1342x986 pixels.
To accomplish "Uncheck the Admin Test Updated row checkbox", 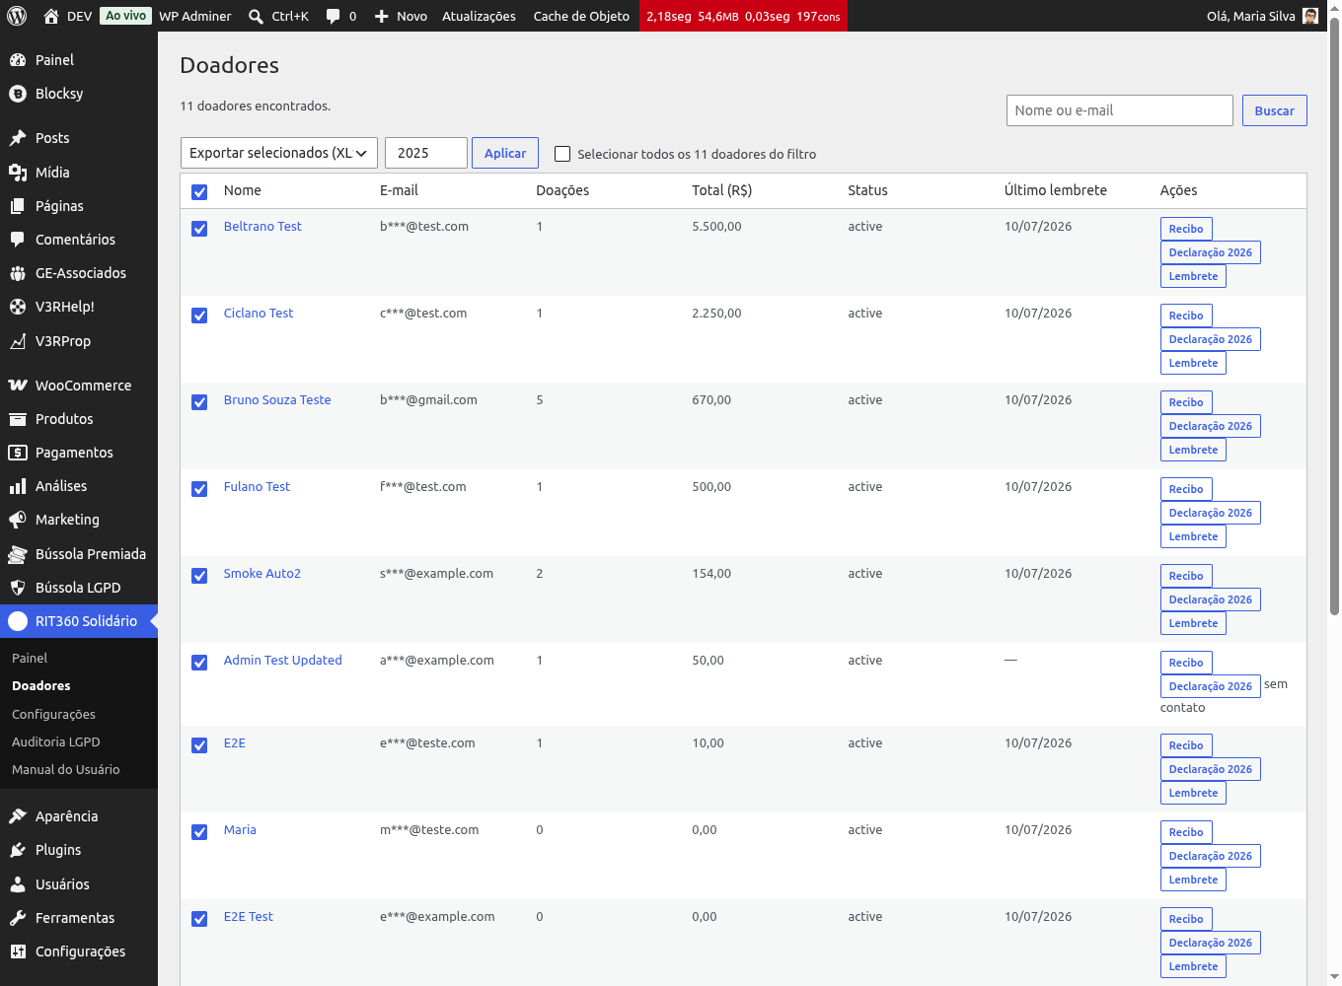I will pyautogui.click(x=199, y=663).
